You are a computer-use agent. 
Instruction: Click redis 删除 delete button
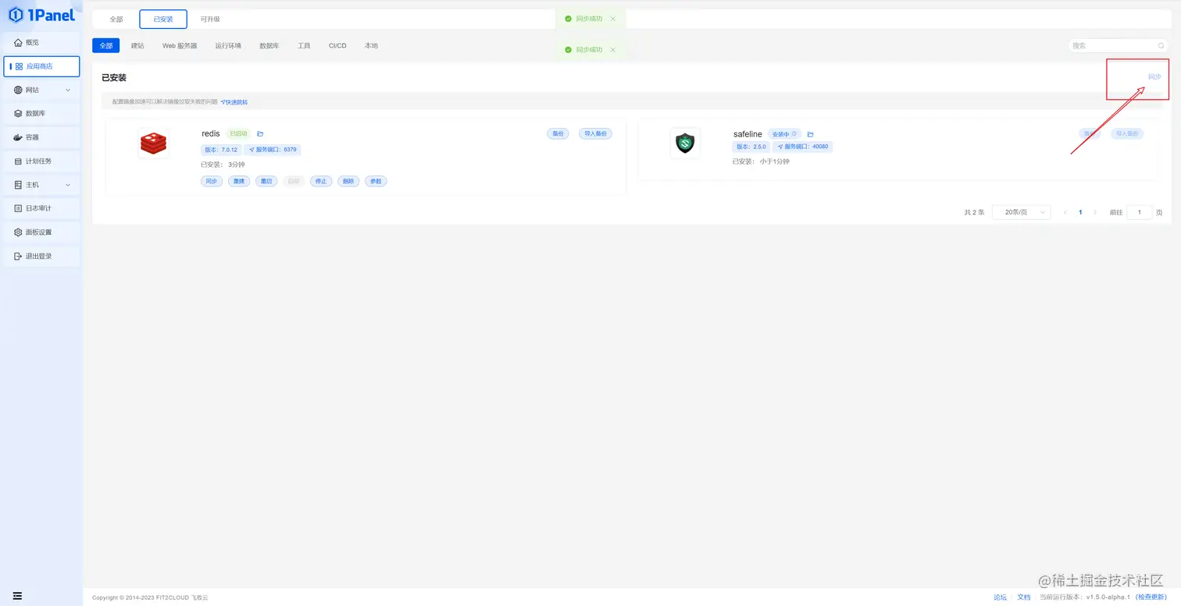(348, 181)
